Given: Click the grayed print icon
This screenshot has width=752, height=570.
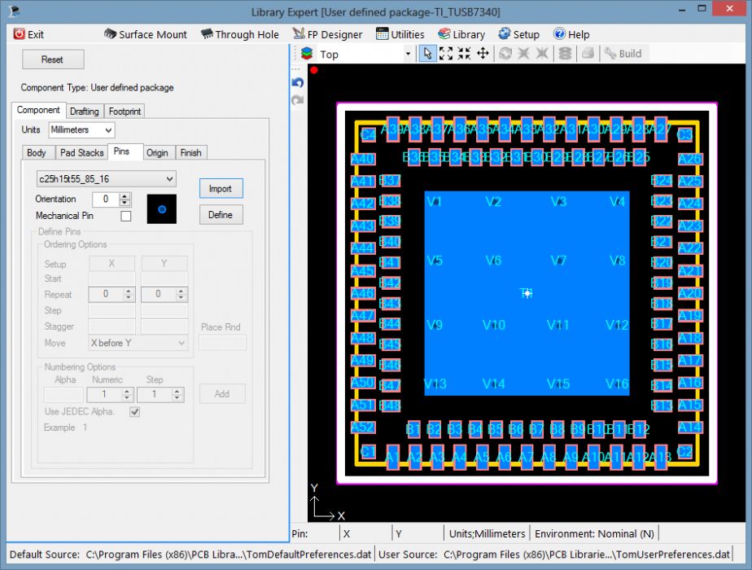Looking at the screenshot, I should 588,54.
